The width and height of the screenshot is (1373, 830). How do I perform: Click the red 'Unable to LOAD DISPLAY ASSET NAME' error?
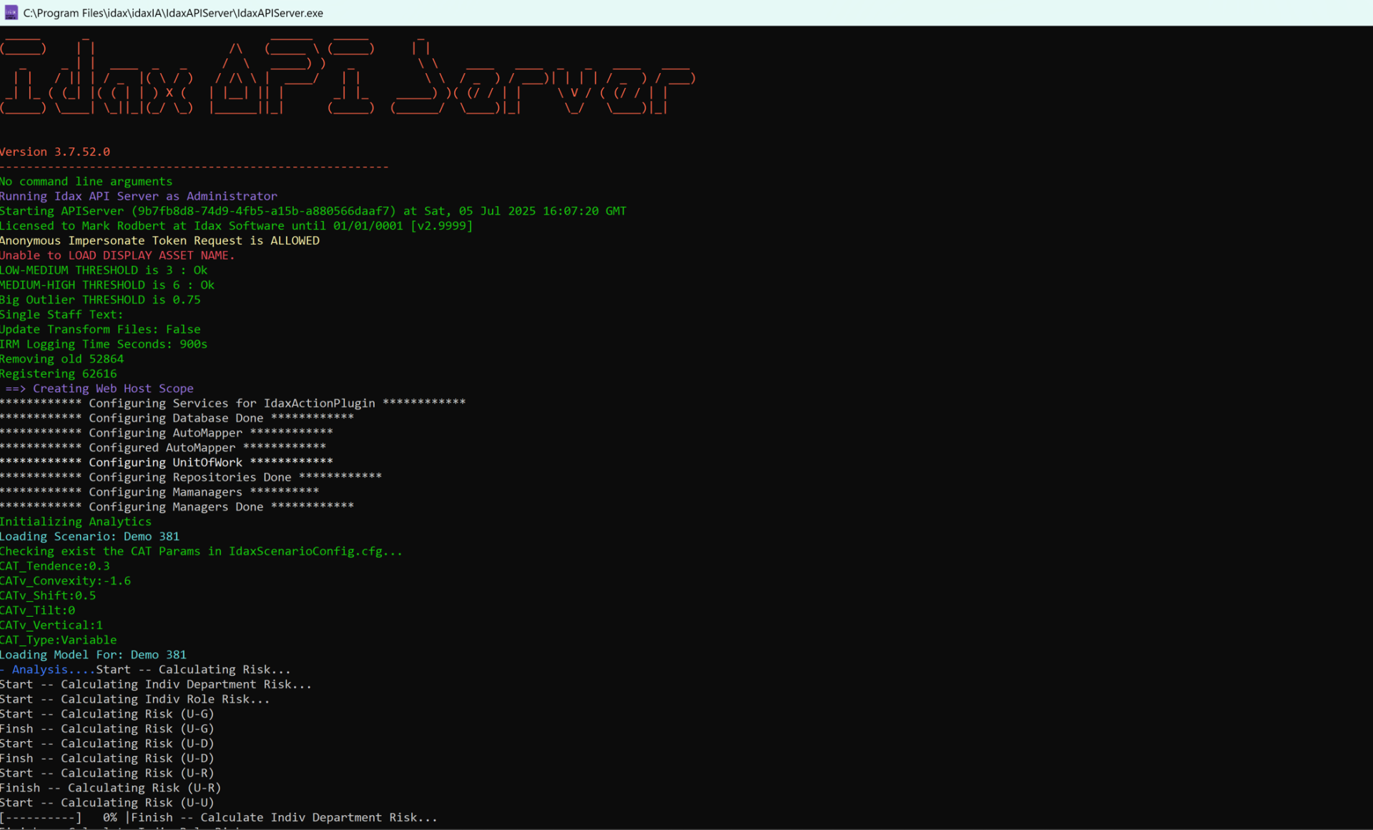tap(117, 255)
